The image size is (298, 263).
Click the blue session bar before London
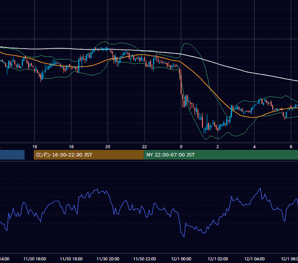click(12, 155)
